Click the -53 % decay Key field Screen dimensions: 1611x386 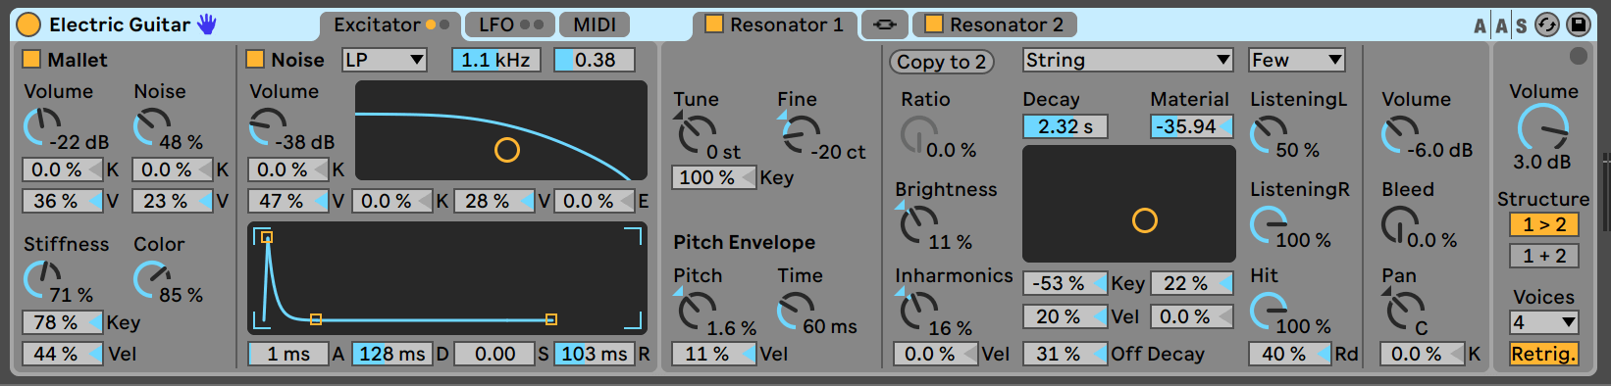pyautogui.click(x=1065, y=283)
